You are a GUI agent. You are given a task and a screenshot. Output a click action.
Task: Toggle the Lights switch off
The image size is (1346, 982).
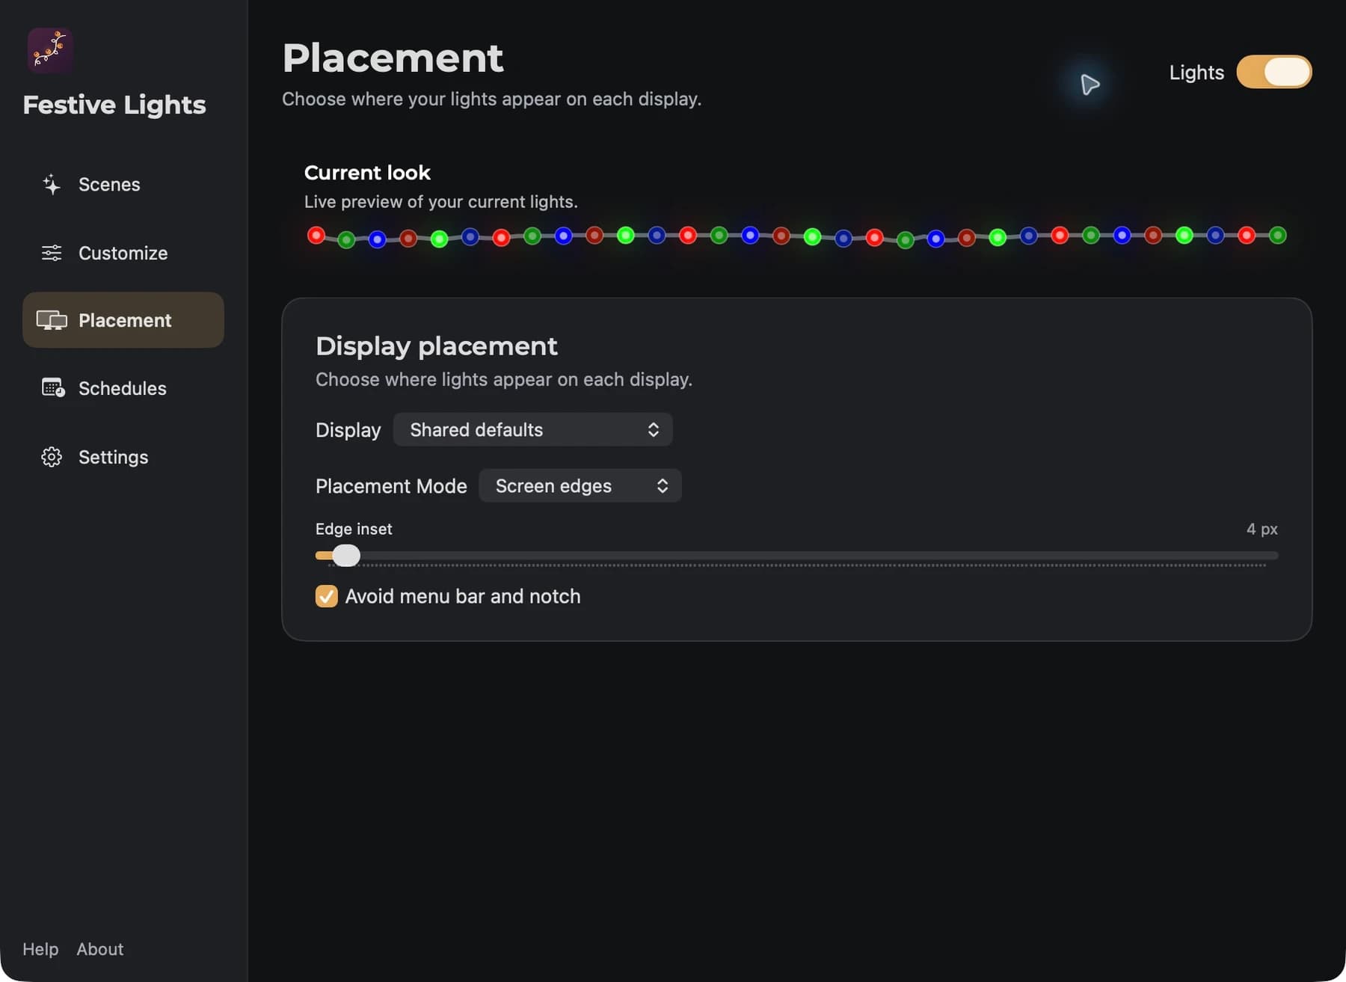pos(1274,72)
